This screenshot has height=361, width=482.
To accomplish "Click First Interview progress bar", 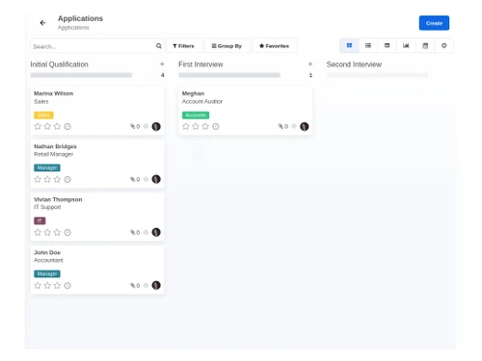I will point(229,75).
